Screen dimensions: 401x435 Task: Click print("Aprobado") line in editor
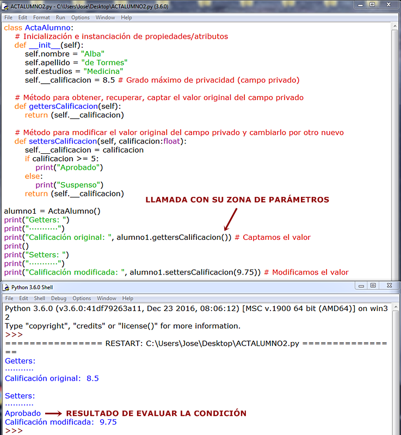pyautogui.click(x=69, y=167)
